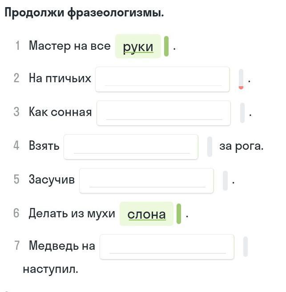This screenshot has width=286, height=292.
Task: Click the gray status bar before "за рога"
Action: pos(209,147)
